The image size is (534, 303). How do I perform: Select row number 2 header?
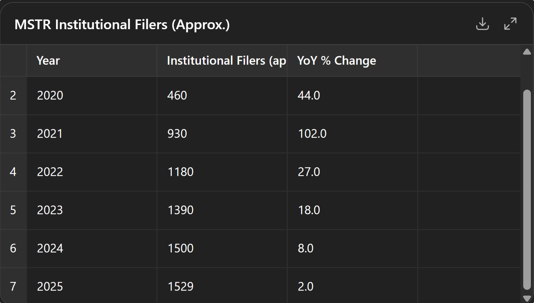(13, 96)
